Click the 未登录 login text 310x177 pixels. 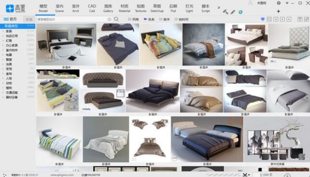click(x=261, y=3)
